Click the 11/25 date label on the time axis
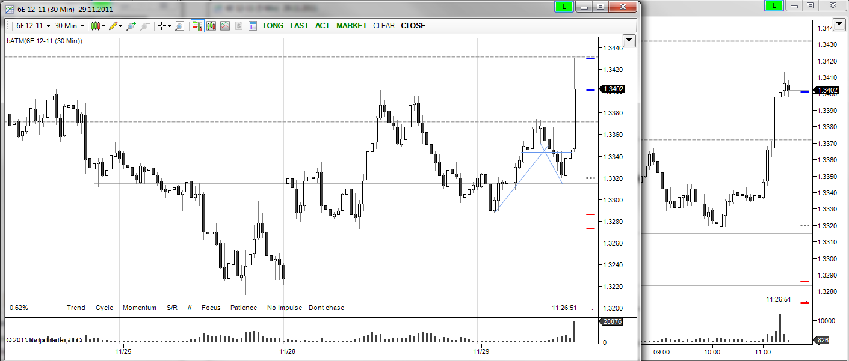Image resolution: width=849 pixels, height=361 pixels. 123,351
